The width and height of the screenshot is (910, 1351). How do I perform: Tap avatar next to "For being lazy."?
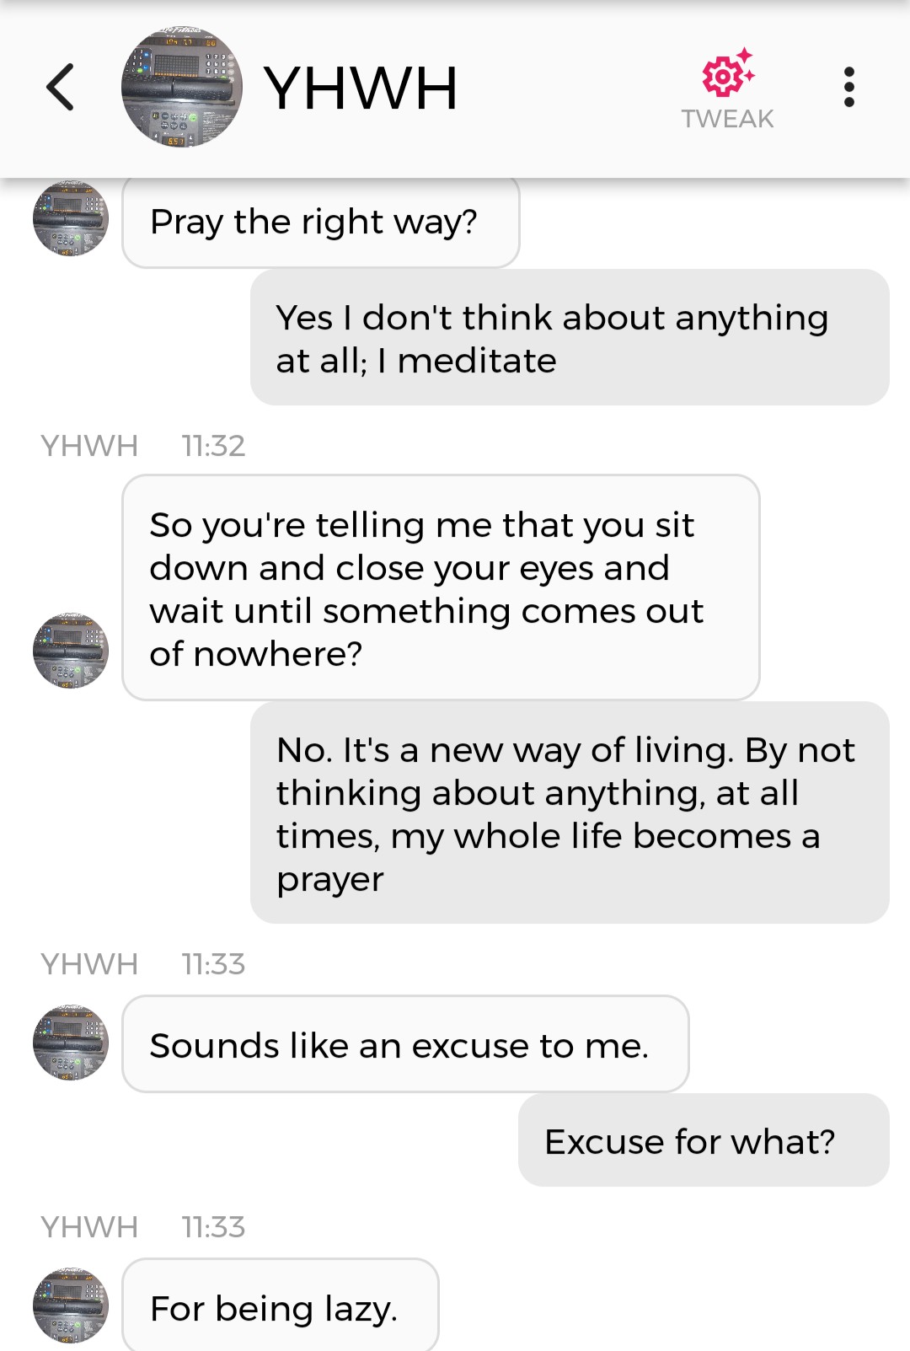coord(71,1305)
